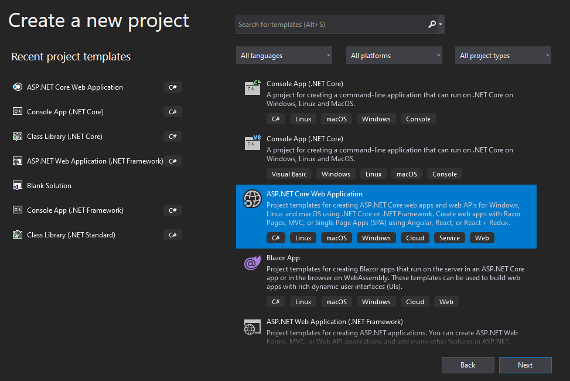
Task: Click the recent Blank Solution icon
Action: point(17,186)
